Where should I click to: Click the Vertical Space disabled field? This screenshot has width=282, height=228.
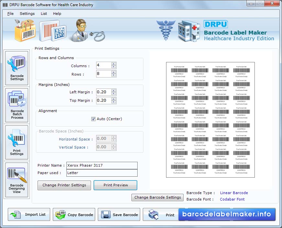click(104, 147)
